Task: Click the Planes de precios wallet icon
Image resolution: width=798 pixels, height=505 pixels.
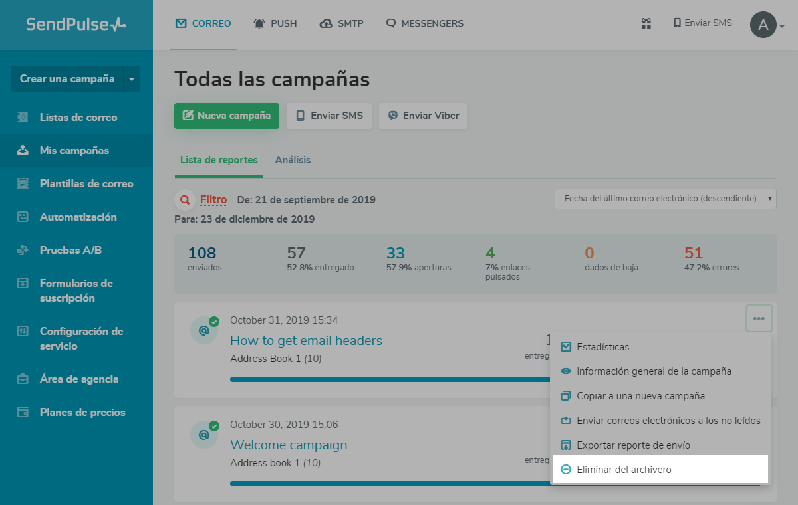Action: coord(23,412)
